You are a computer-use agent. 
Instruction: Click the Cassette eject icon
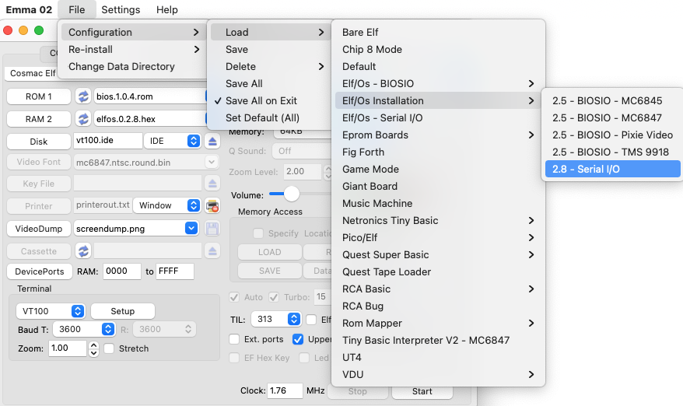pyautogui.click(x=212, y=251)
